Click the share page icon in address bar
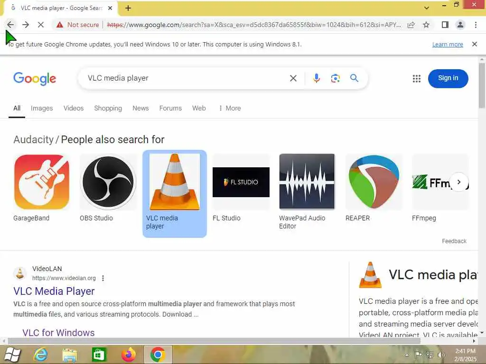The height and width of the screenshot is (364, 486). coord(411,25)
